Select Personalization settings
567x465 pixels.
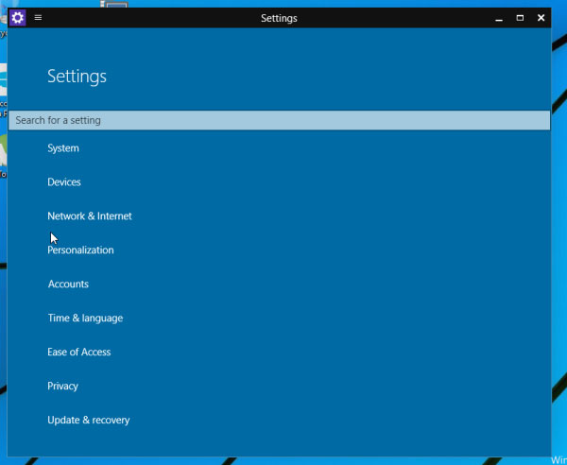(80, 250)
